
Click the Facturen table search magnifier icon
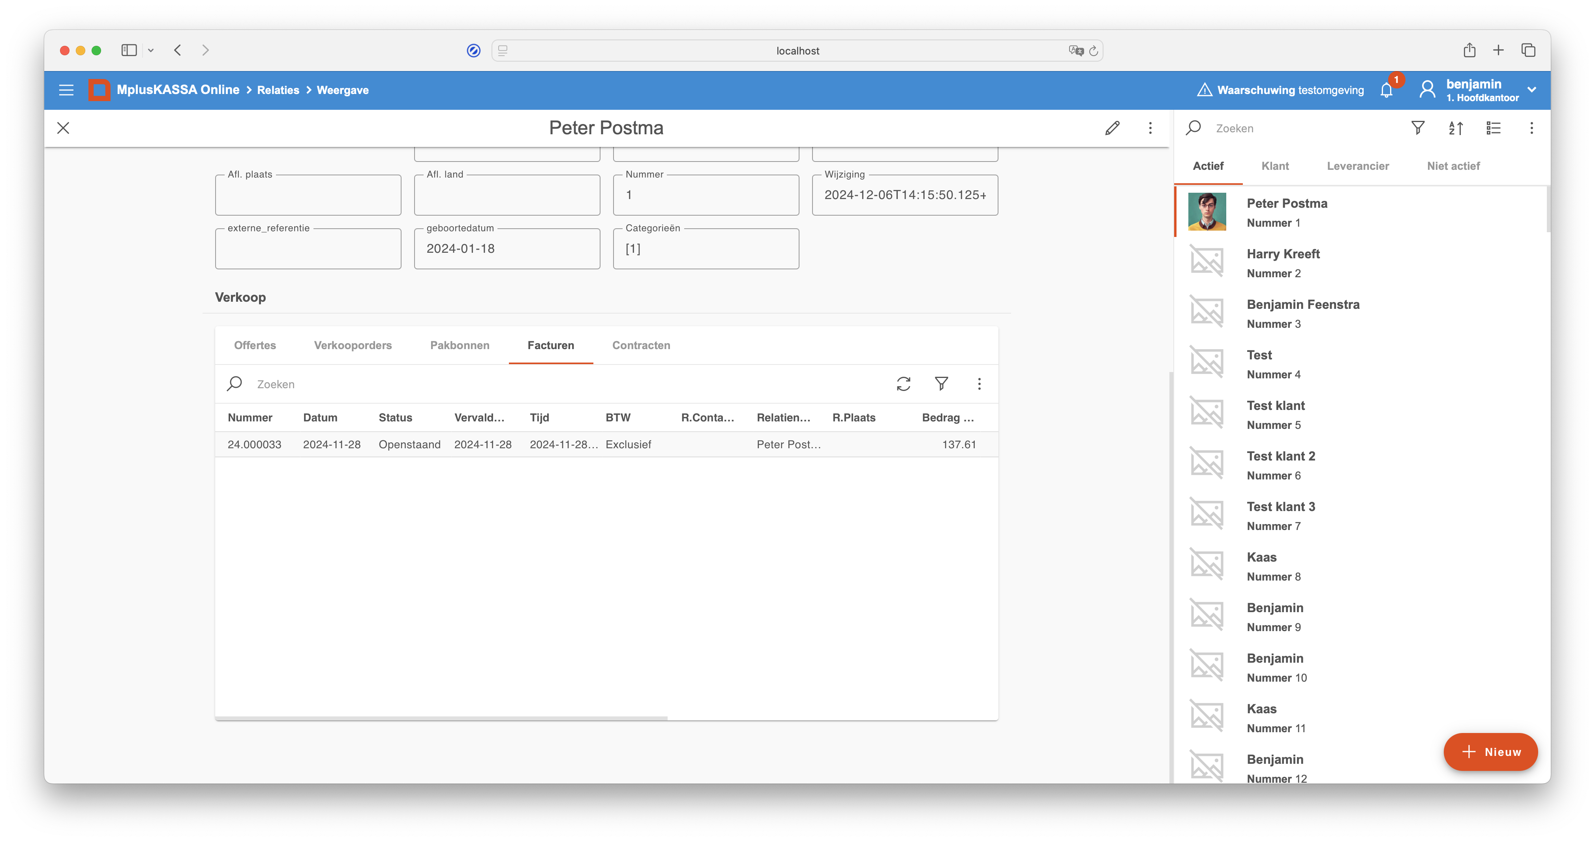(235, 383)
